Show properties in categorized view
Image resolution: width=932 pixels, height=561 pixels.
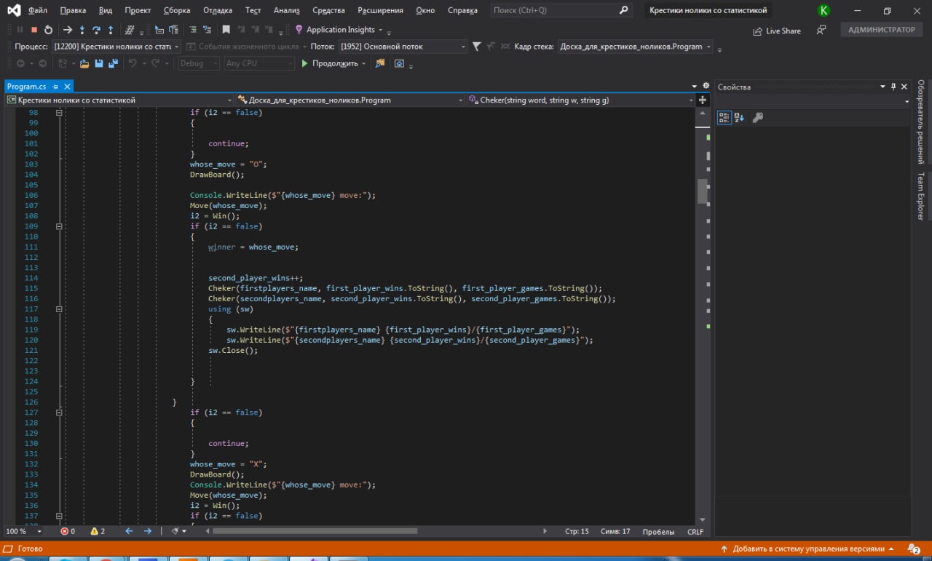click(724, 117)
